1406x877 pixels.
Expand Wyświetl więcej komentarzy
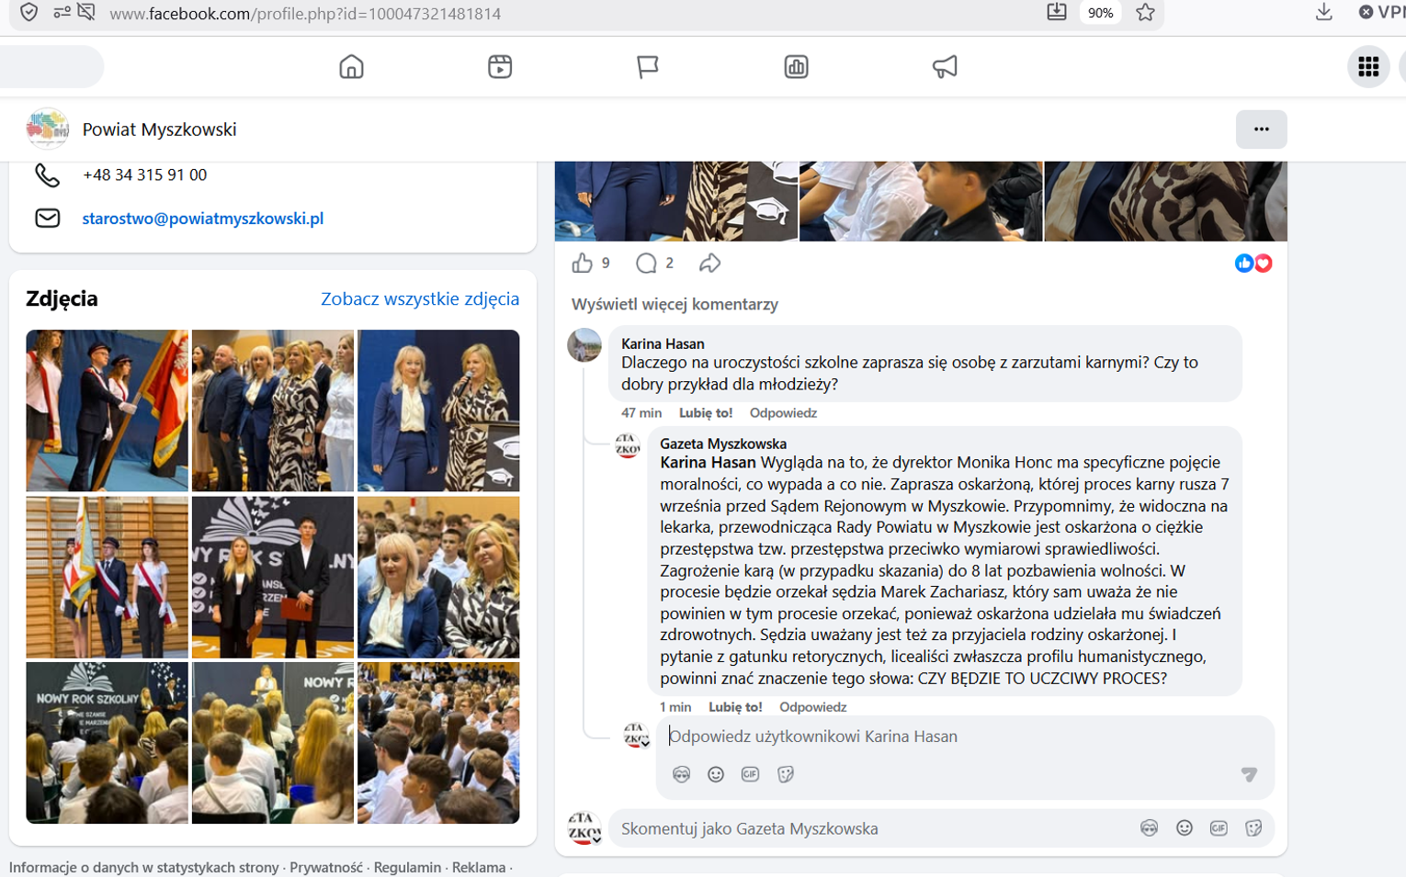675,304
